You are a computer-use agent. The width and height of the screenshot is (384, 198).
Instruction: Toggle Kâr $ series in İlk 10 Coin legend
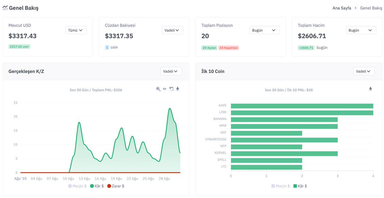point(300,186)
